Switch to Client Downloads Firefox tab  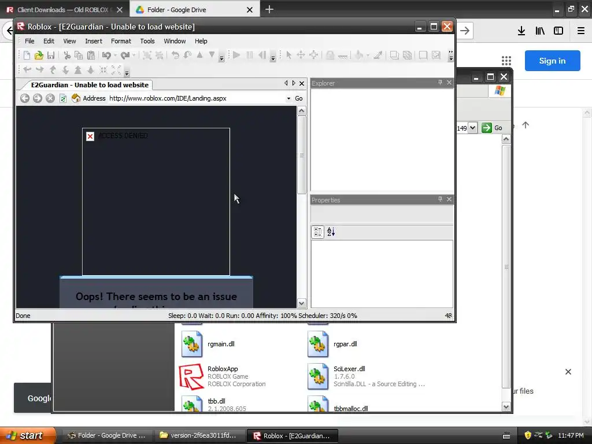click(64, 10)
